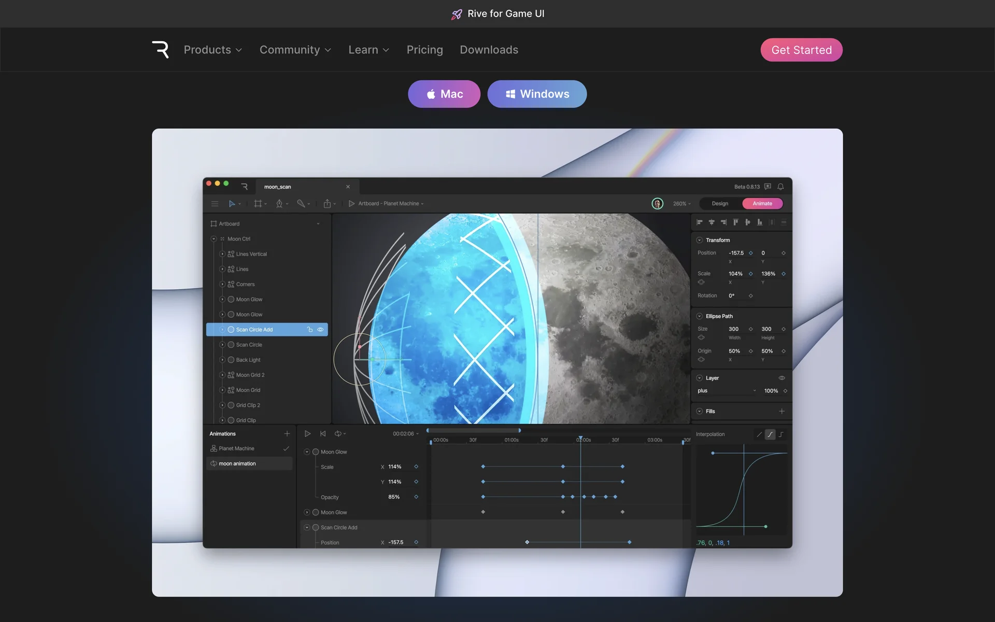Click the timeline play button
This screenshot has width=995, height=622.
(x=307, y=433)
